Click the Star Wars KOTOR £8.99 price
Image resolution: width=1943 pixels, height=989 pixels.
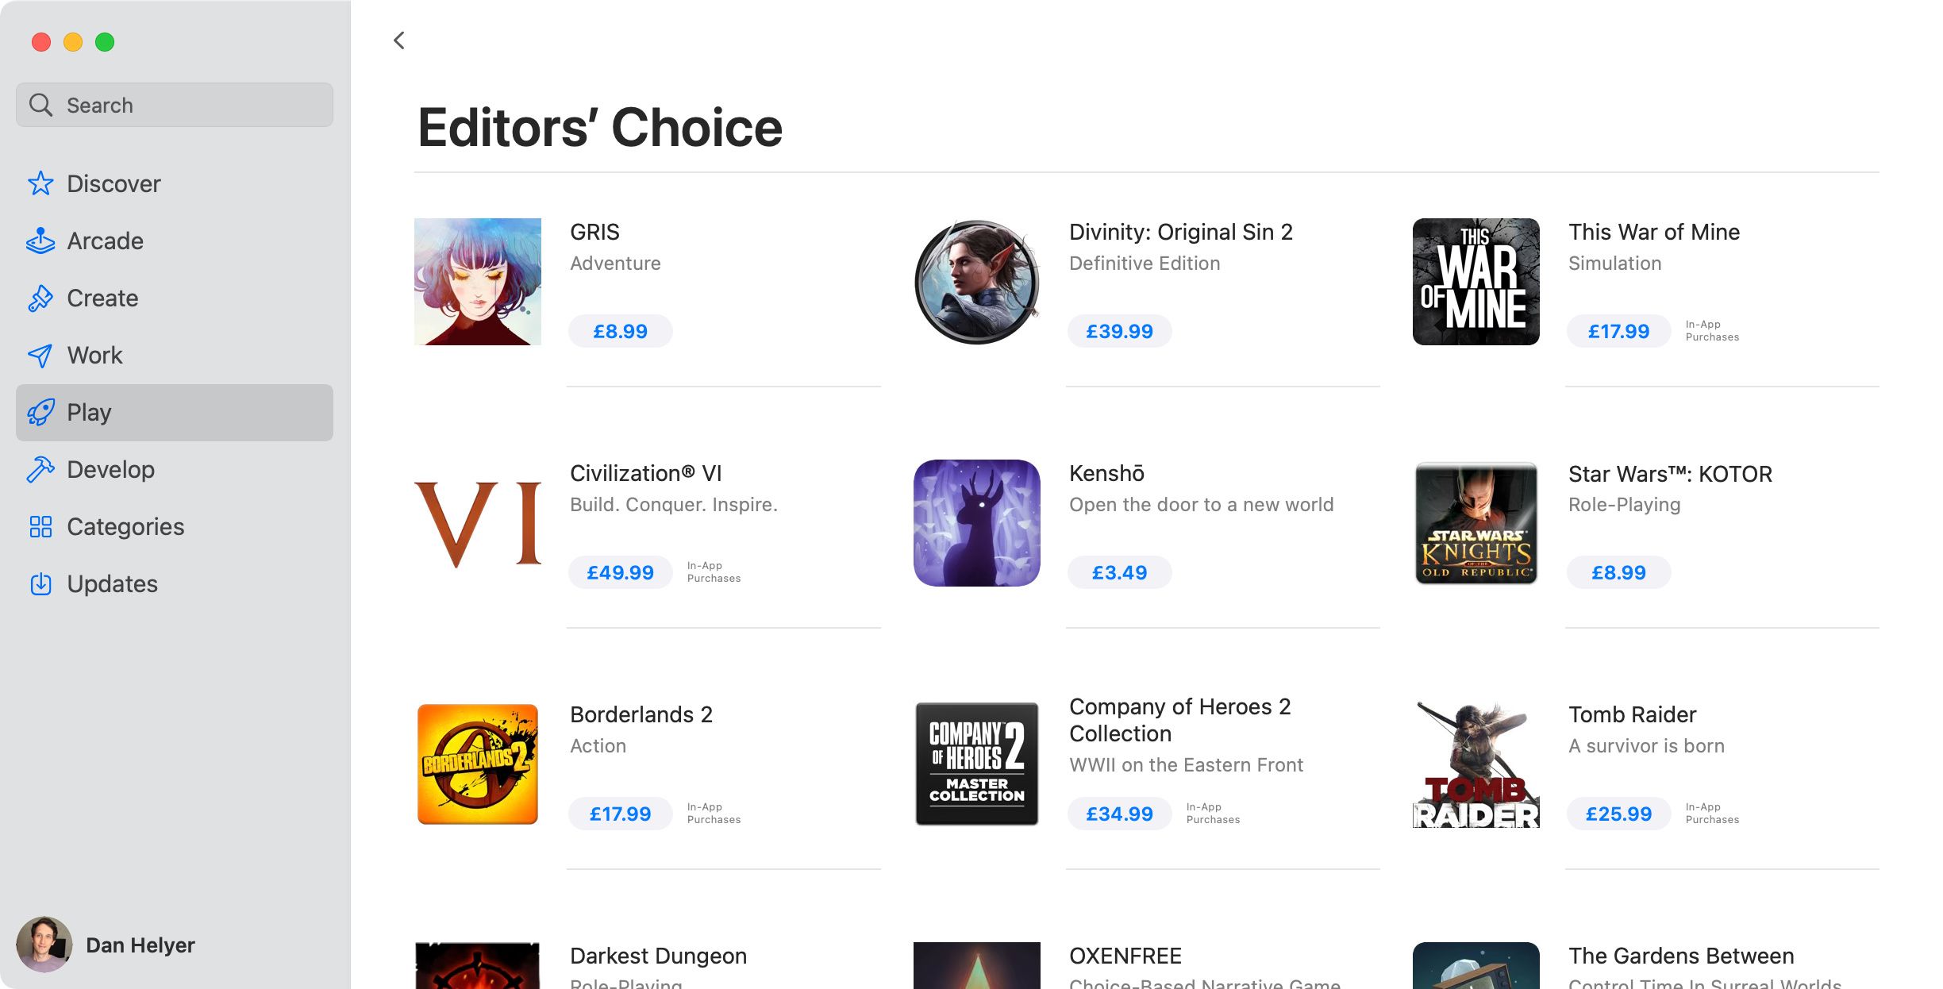[1617, 573]
